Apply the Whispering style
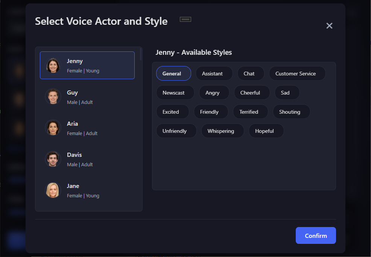 (223, 131)
